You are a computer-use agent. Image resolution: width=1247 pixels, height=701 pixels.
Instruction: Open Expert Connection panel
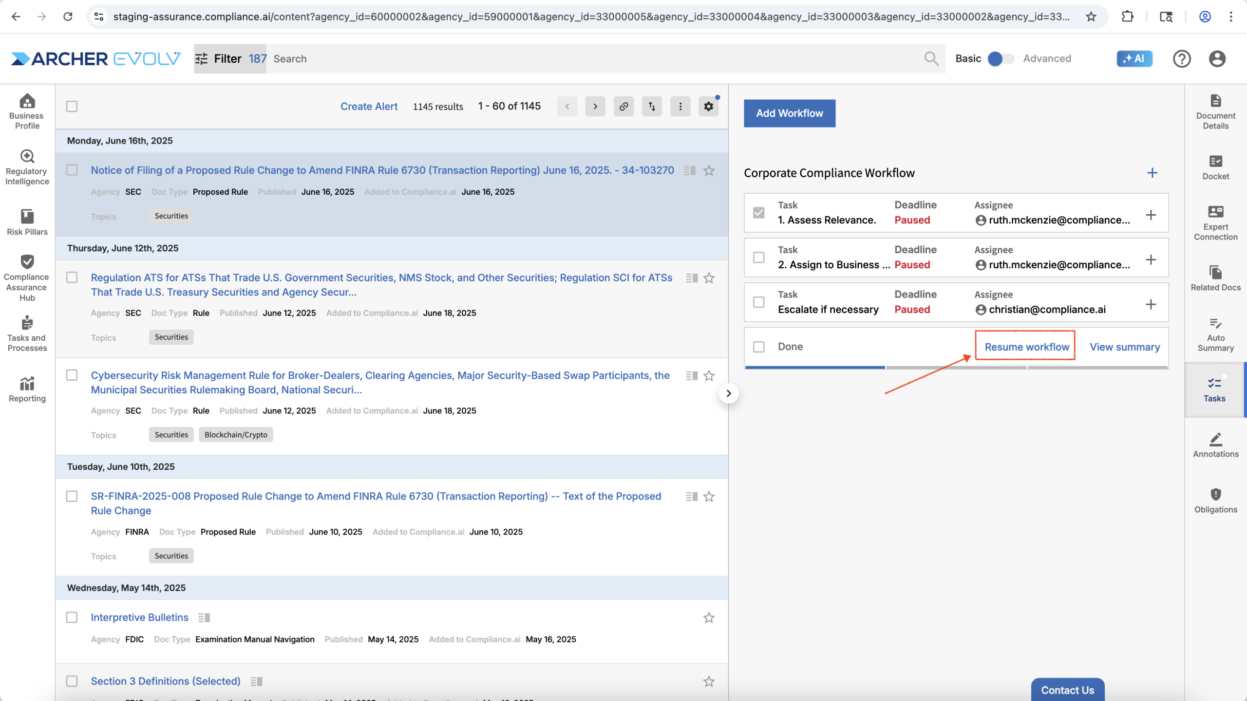(1215, 223)
